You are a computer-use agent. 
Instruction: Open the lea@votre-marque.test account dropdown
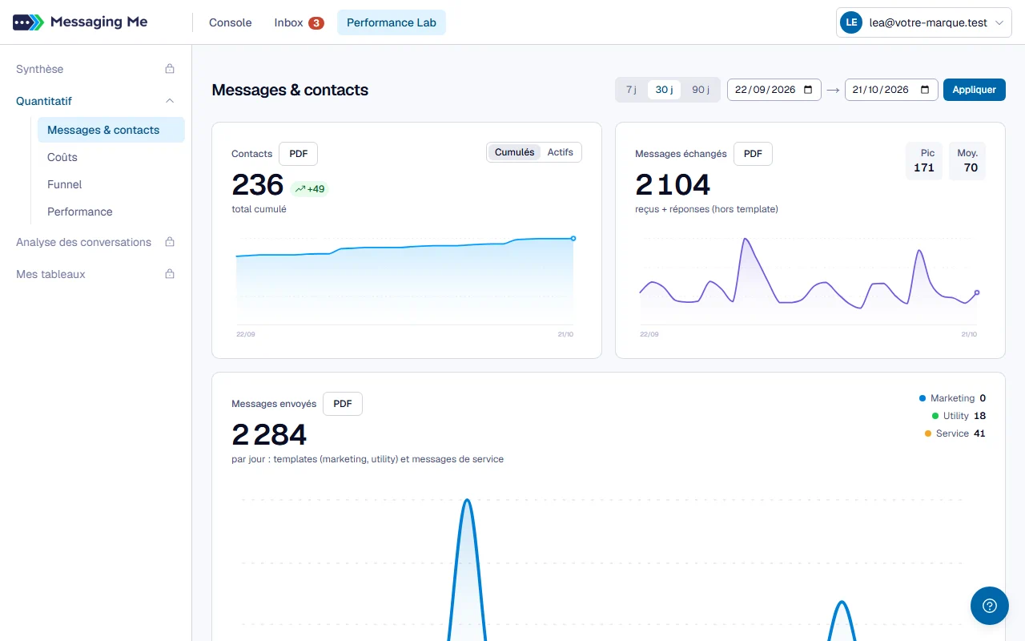click(x=924, y=23)
